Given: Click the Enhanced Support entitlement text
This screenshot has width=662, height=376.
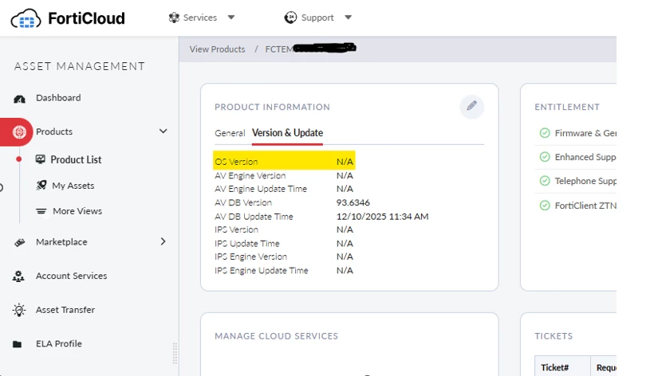Looking at the screenshot, I should coord(585,157).
